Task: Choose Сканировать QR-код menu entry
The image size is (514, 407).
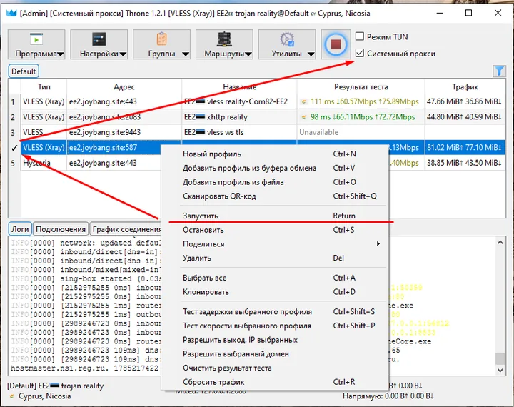Action: pos(275,196)
